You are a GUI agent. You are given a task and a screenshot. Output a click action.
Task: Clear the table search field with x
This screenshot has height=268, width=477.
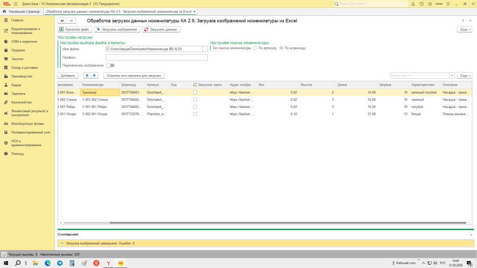pyautogui.click(x=452, y=75)
